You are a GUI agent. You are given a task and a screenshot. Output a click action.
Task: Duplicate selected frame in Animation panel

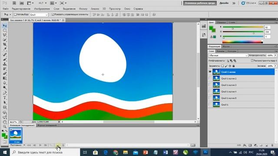[x=58, y=145]
